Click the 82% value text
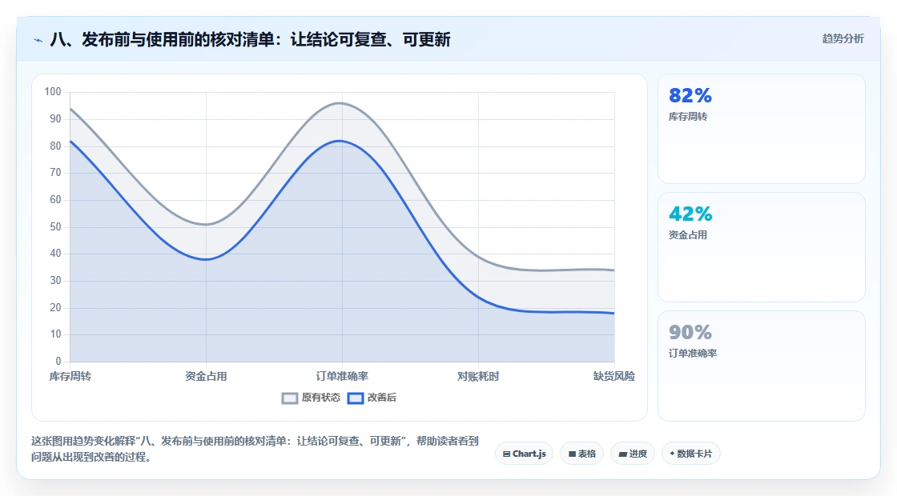 click(690, 95)
